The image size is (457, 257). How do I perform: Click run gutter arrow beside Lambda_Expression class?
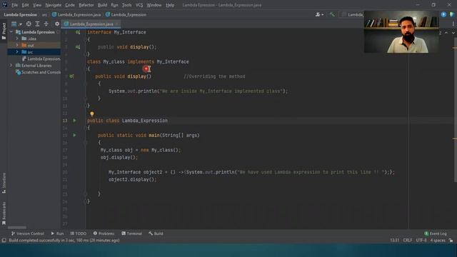pyautogui.click(x=74, y=121)
